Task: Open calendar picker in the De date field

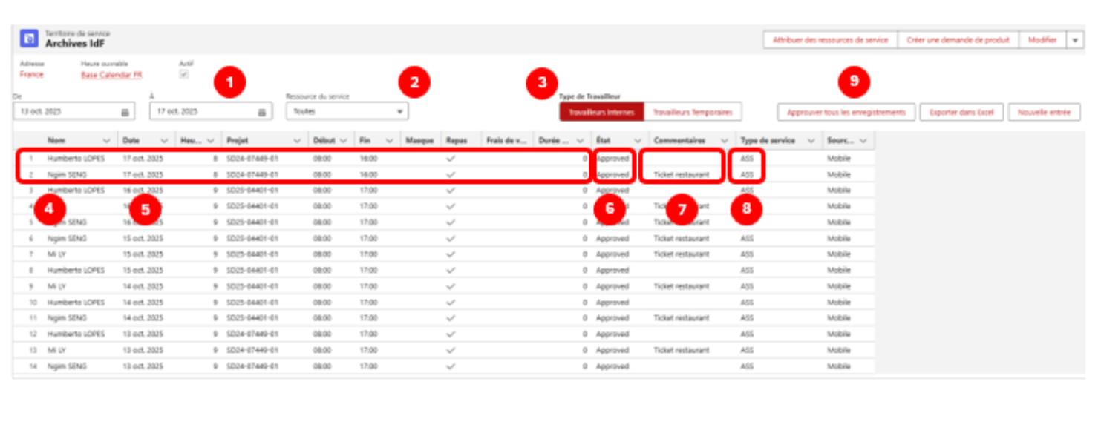Action: click(x=125, y=112)
